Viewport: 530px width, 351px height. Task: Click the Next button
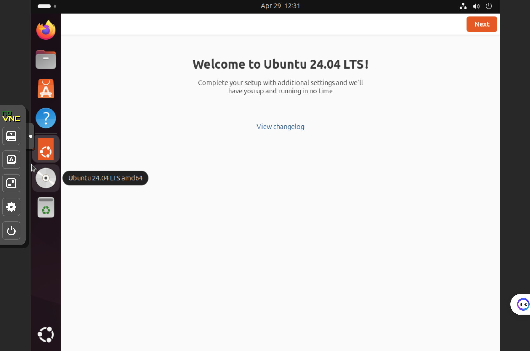tap(482, 24)
